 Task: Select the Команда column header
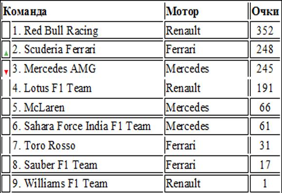[x=25, y=12]
